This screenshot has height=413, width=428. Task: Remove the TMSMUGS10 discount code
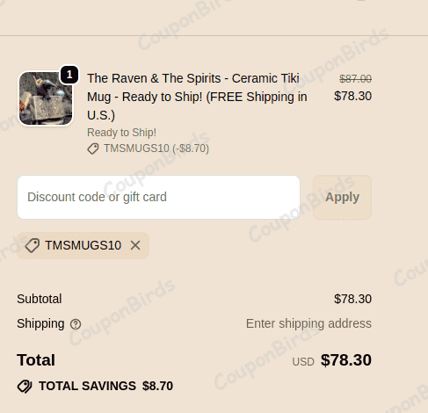coord(135,245)
